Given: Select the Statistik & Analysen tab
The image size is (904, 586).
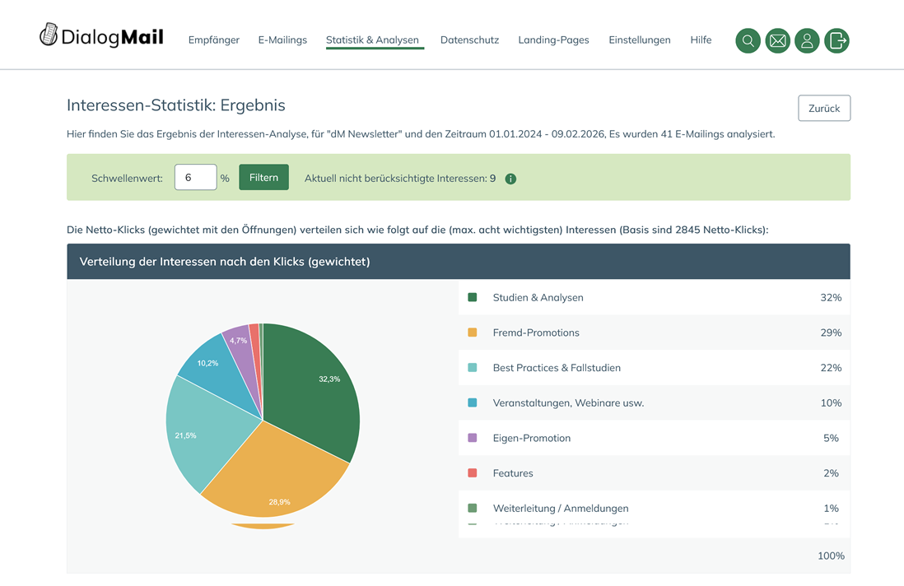Looking at the screenshot, I should pos(372,40).
